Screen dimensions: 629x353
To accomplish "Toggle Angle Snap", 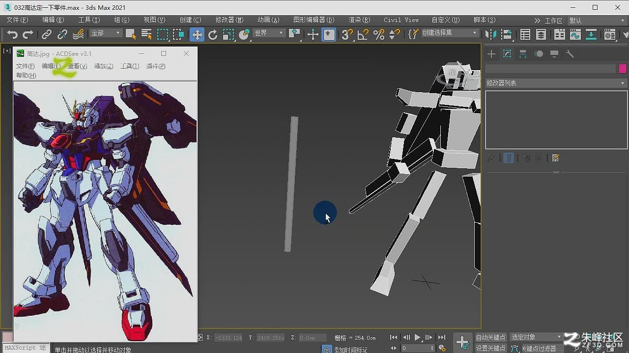I will pyautogui.click(x=363, y=34).
